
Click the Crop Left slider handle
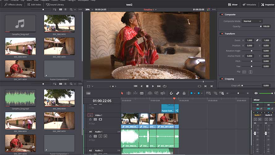point(242,86)
